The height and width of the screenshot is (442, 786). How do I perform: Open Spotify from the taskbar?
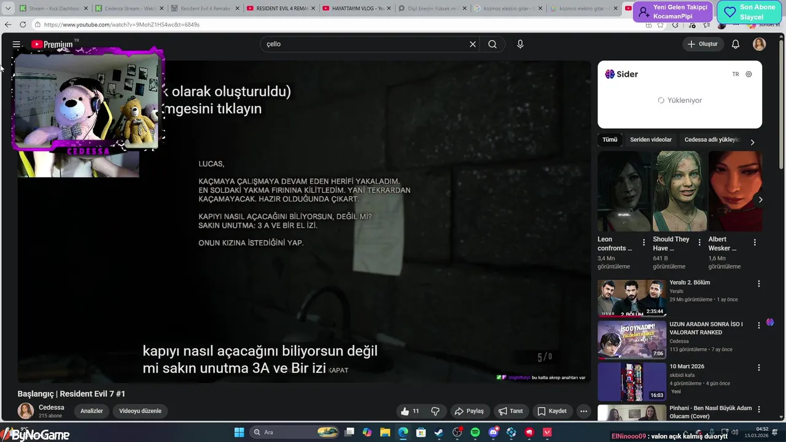coord(475,432)
